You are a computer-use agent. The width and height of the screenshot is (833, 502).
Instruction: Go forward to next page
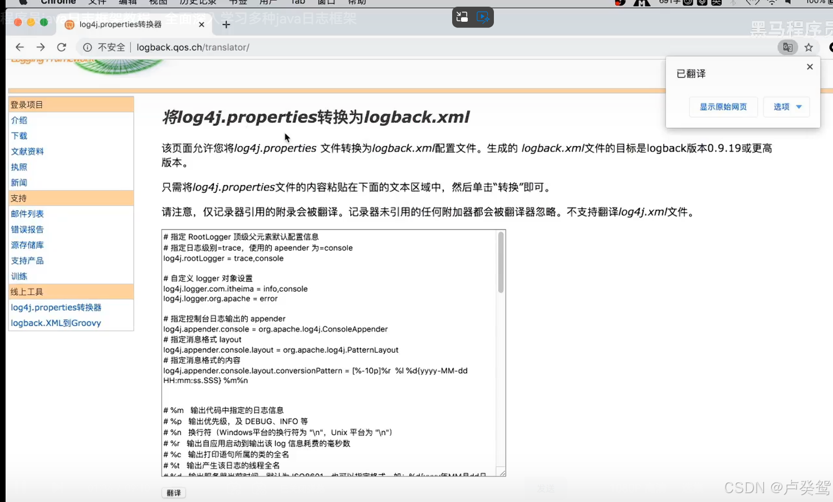click(41, 47)
